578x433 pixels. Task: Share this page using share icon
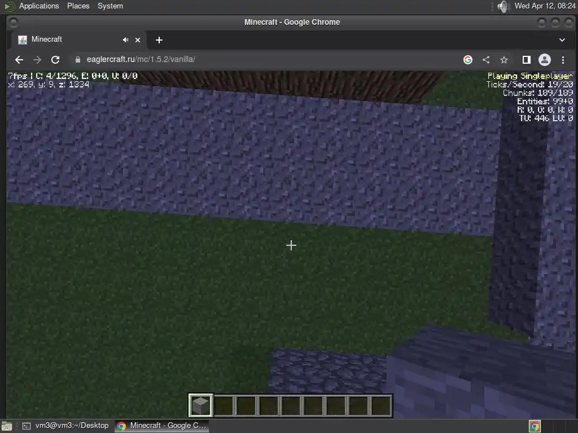486,60
